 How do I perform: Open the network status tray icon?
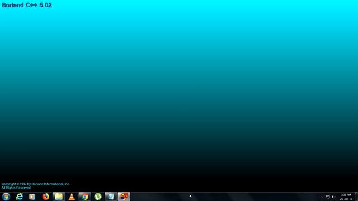pyautogui.click(x=328, y=197)
